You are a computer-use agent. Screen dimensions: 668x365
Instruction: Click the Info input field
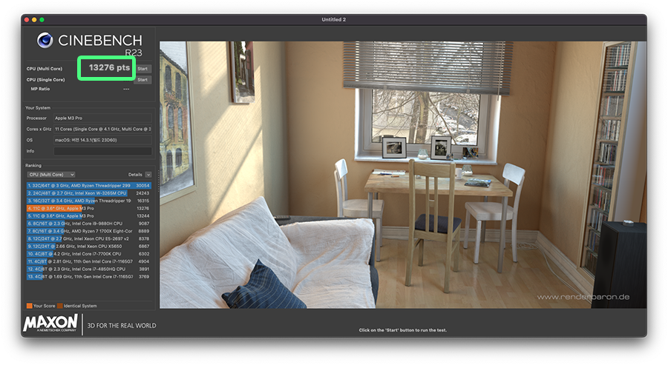(x=102, y=151)
